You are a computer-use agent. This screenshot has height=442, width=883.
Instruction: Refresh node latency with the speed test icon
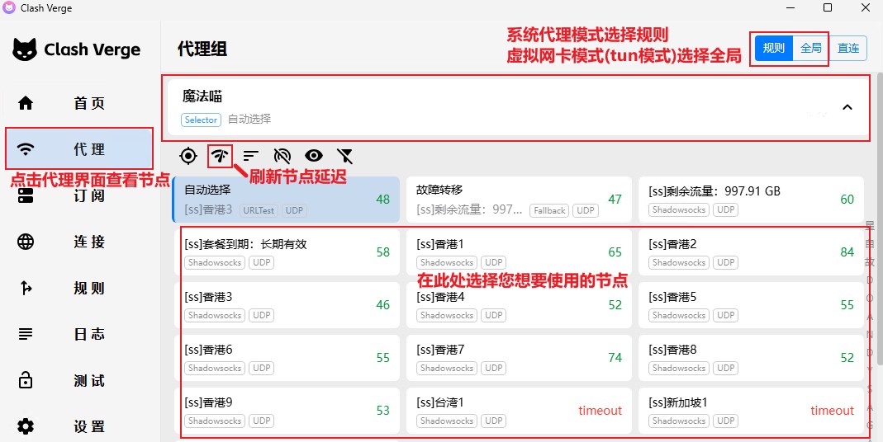tap(220, 156)
